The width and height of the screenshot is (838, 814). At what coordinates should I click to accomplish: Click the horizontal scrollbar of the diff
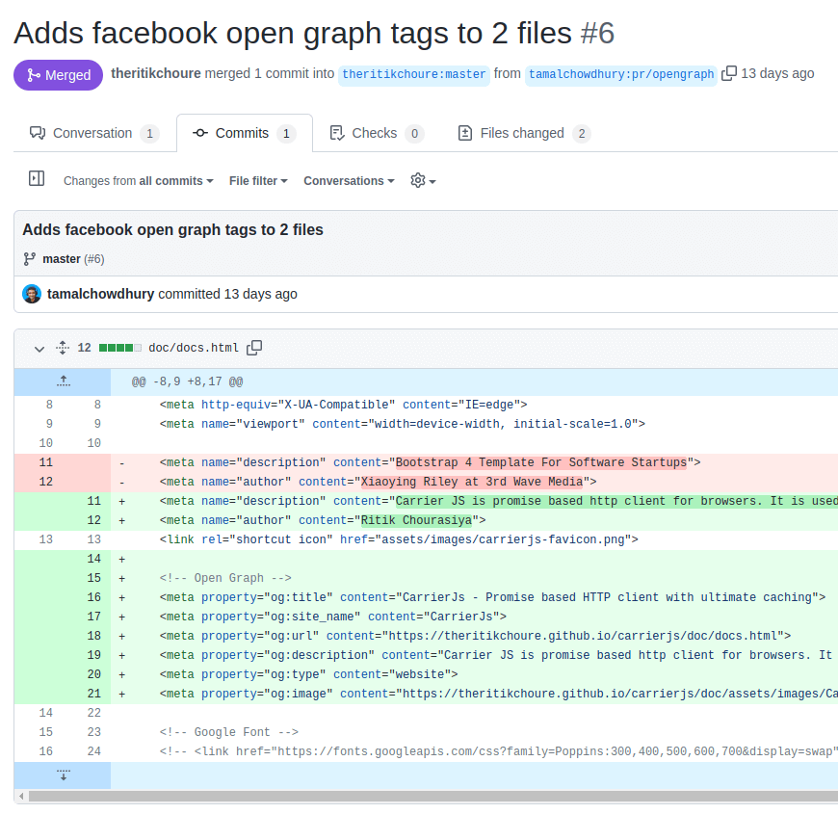tap(432, 797)
